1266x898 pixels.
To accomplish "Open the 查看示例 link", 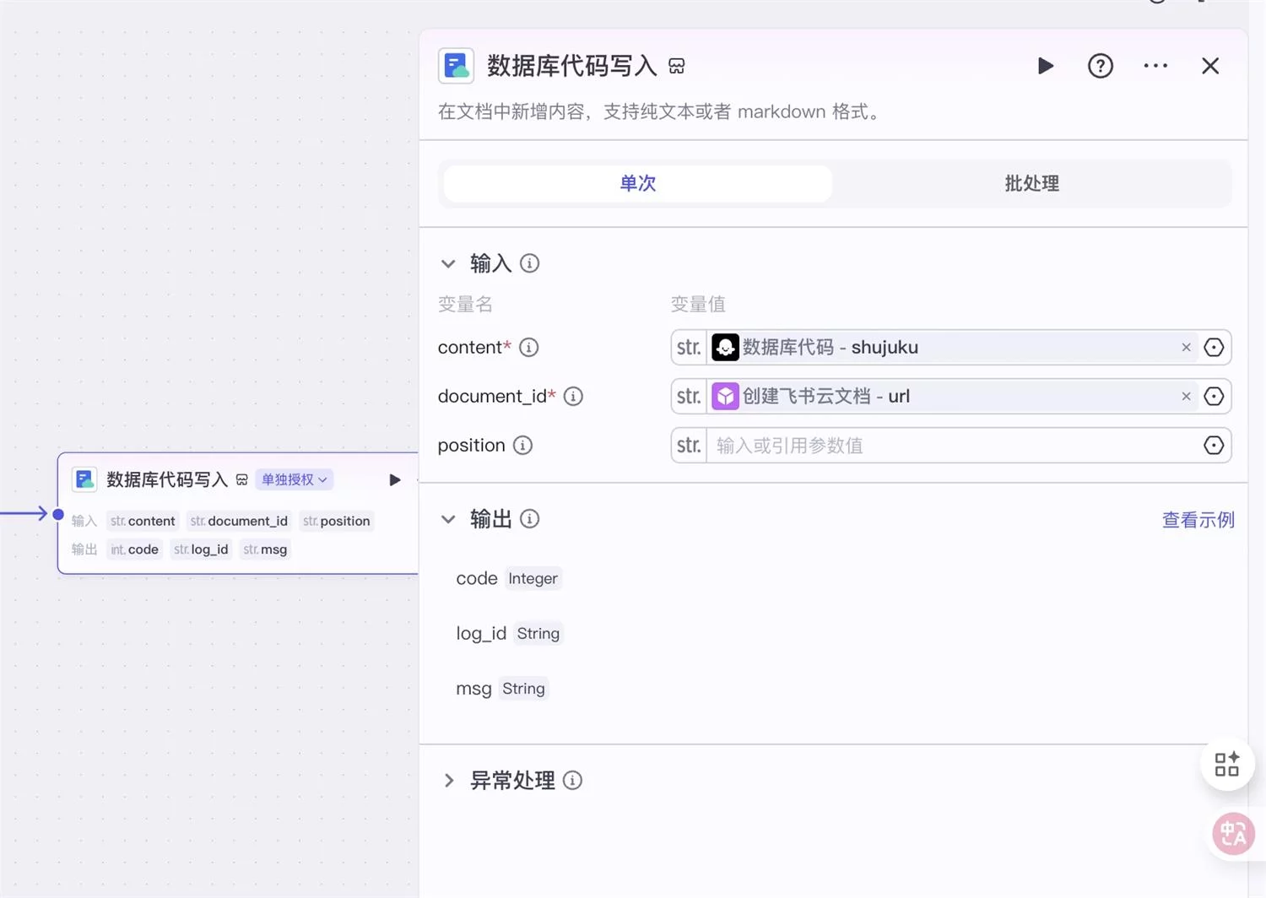I will [1198, 520].
